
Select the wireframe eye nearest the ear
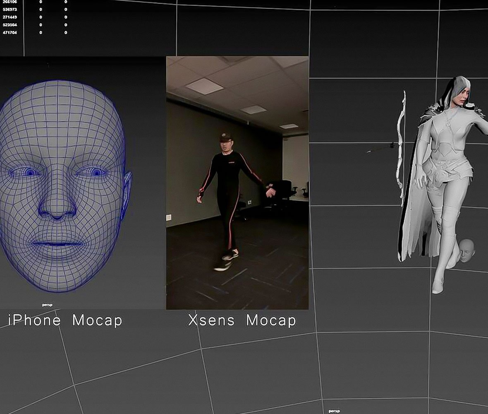[95, 172]
